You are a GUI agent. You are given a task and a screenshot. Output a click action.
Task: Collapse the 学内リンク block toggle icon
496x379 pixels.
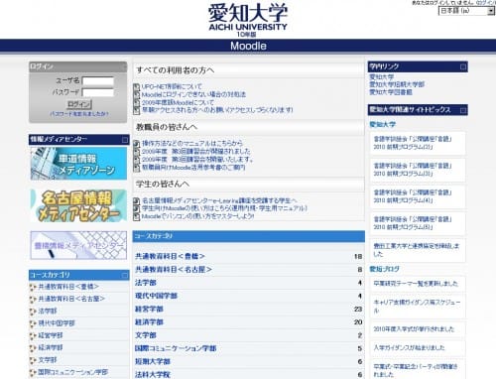463,67
